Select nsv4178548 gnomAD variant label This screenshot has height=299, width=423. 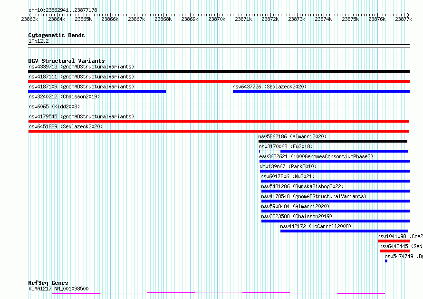point(314,196)
